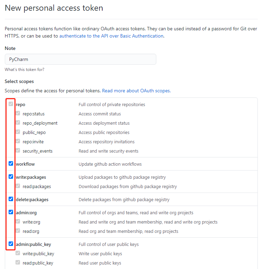The height and width of the screenshot is (269, 263).
Task: Uncheck the workflow scope checkbox
Action: tap(11, 164)
